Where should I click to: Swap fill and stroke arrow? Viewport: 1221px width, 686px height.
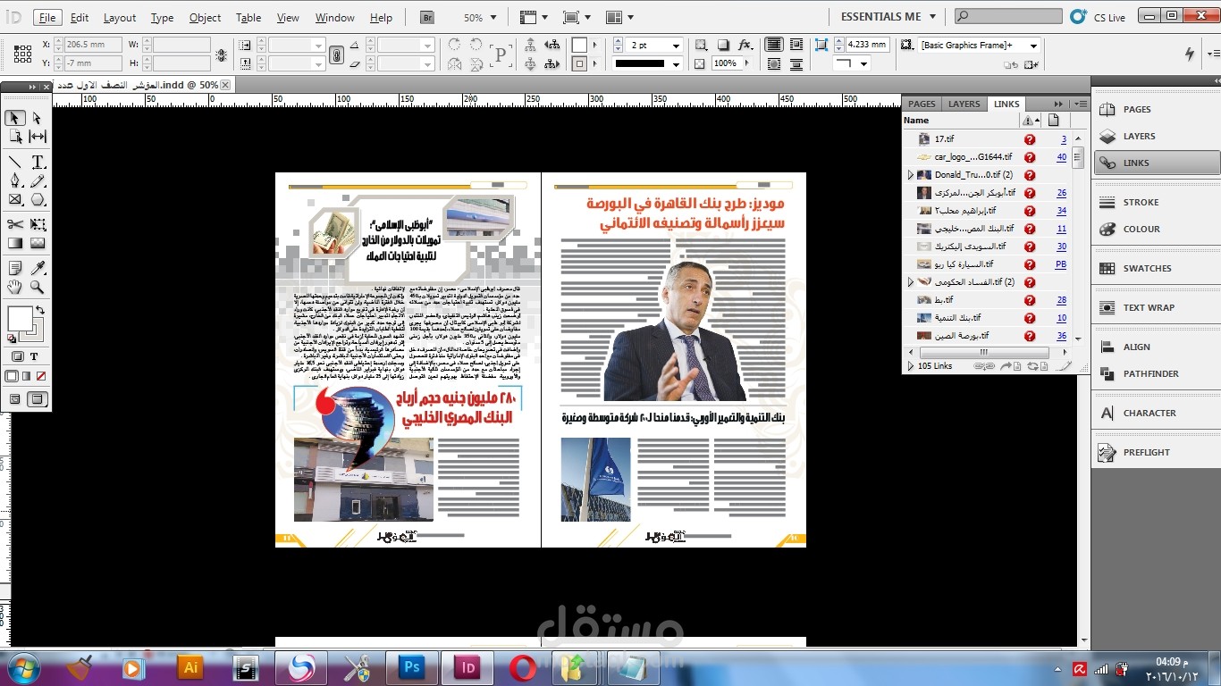pos(39,311)
